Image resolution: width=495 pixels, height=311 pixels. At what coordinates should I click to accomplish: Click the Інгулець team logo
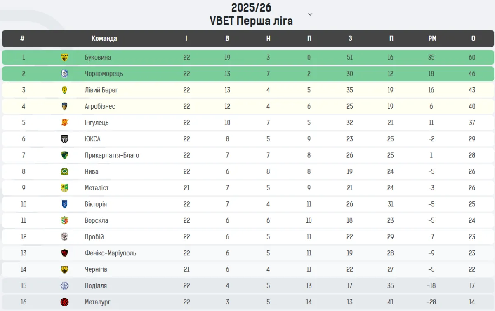point(64,122)
